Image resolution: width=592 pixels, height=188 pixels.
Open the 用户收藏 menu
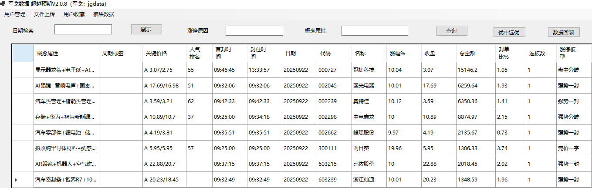pyautogui.click(x=74, y=14)
